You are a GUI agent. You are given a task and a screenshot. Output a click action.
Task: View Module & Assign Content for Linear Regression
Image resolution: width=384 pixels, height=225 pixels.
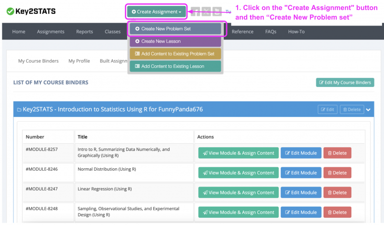(x=238, y=193)
